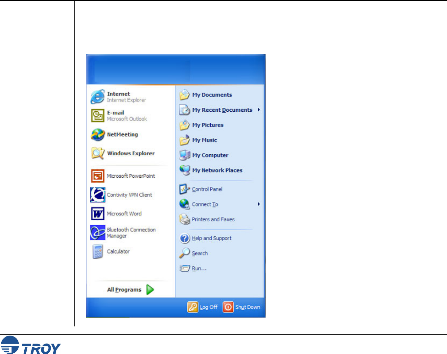Expand All Programs with the green arrow

(150, 290)
